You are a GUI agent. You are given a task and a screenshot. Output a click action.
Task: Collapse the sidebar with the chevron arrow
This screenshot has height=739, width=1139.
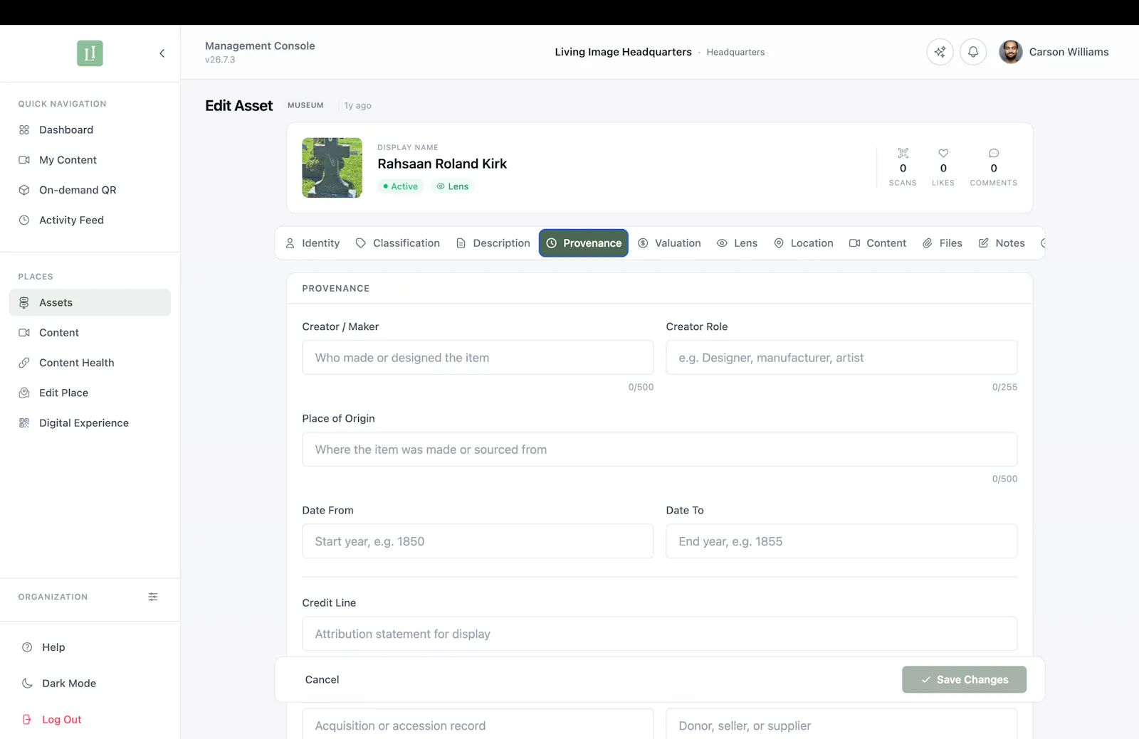point(162,53)
